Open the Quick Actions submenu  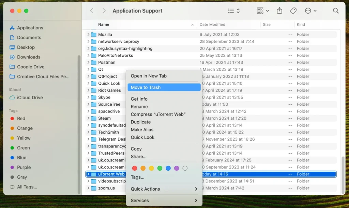pyautogui.click(x=164, y=189)
